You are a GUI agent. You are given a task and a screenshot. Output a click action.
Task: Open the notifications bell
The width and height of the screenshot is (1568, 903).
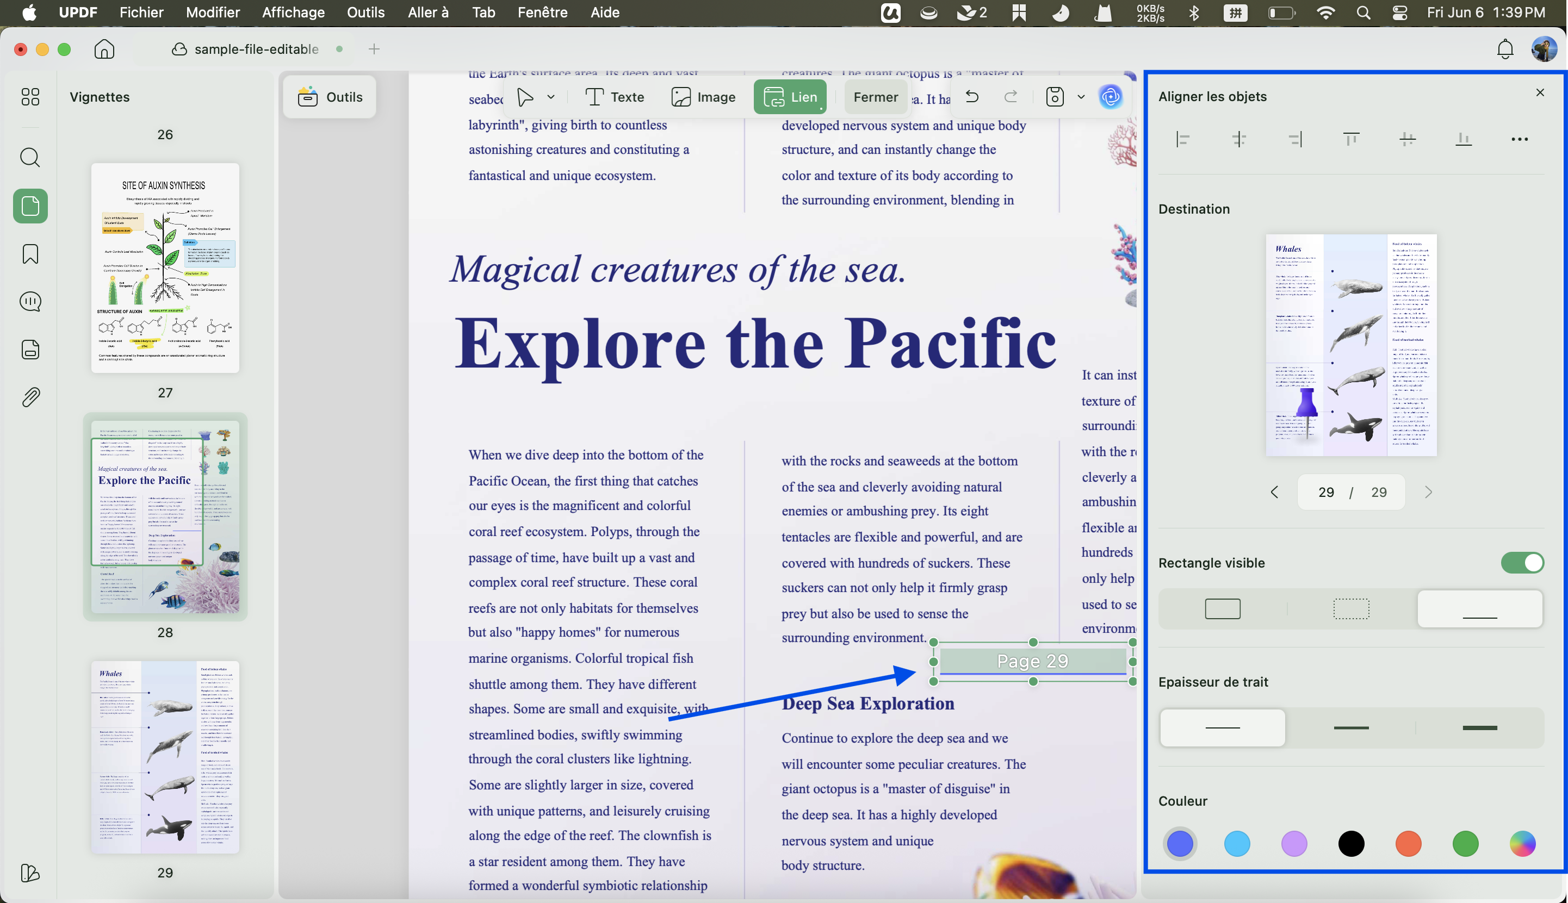click(1505, 49)
